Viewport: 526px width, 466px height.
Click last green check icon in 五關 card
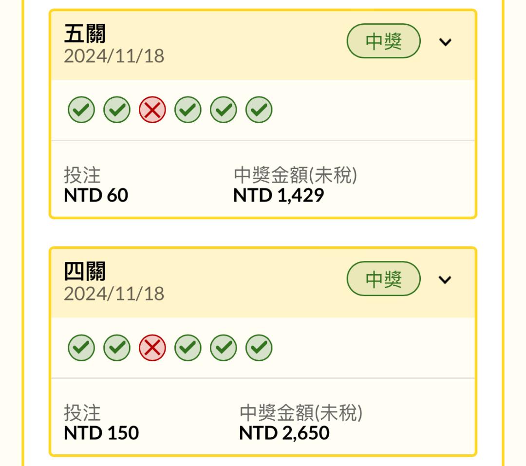(x=259, y=110)
